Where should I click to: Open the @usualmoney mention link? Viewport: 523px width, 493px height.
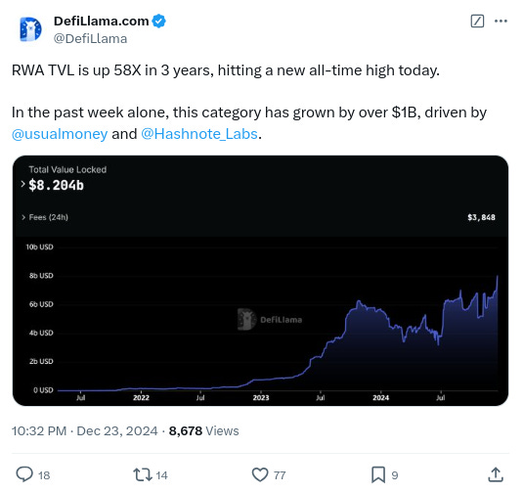(x=60, y=134)
